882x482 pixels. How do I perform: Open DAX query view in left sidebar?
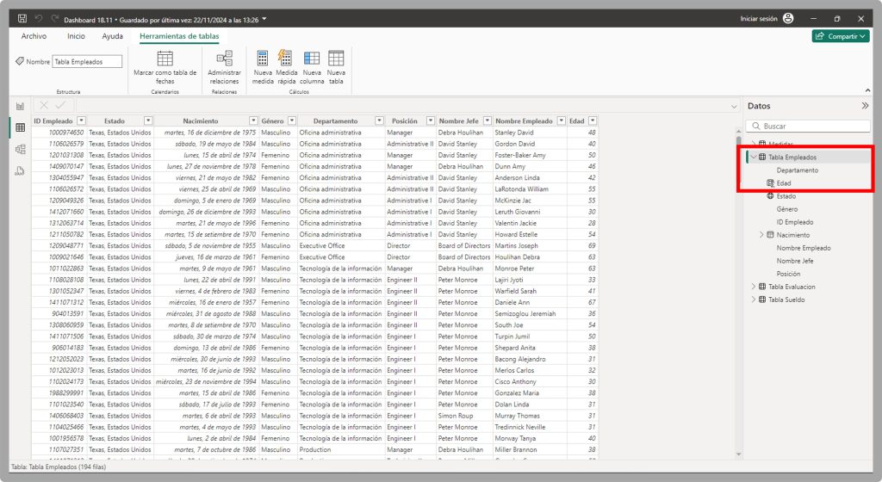[x=20, y=170]
